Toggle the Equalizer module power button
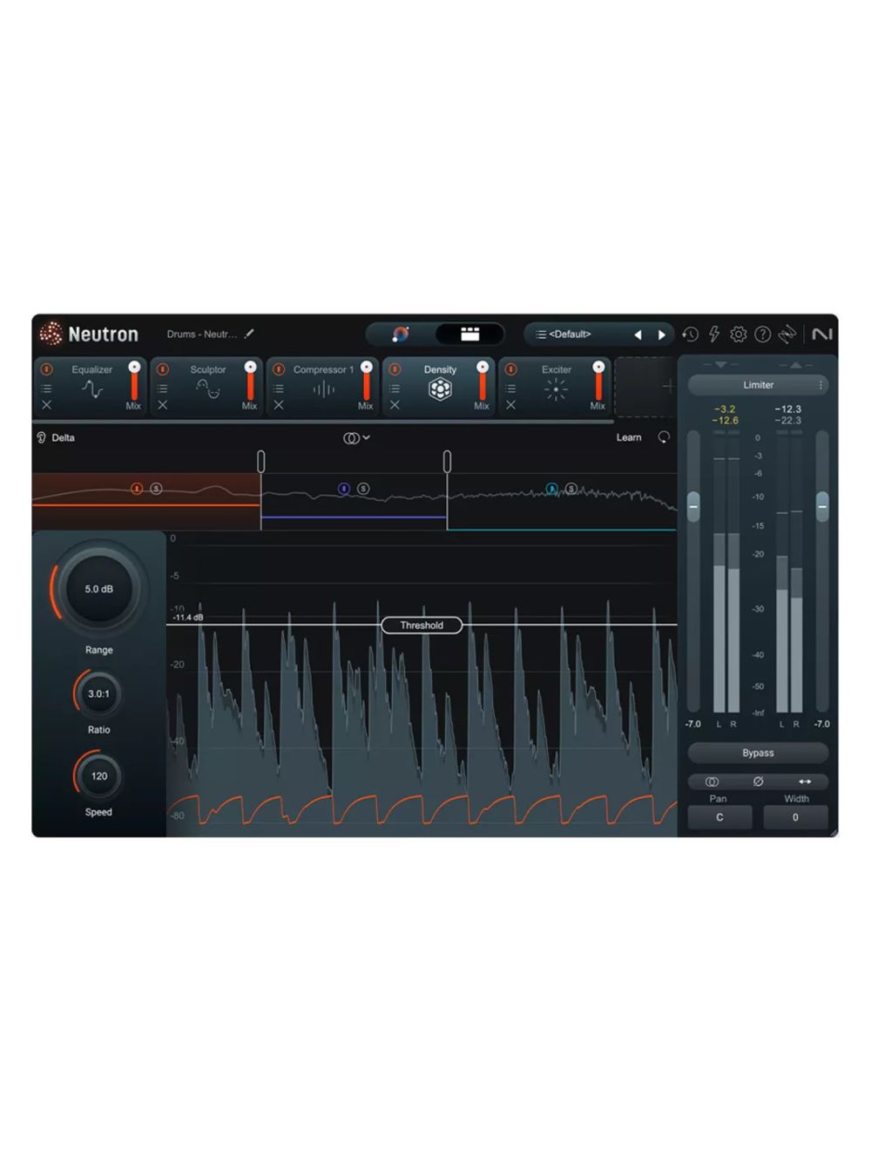The image size is (871, 1150). pos(49,369)
